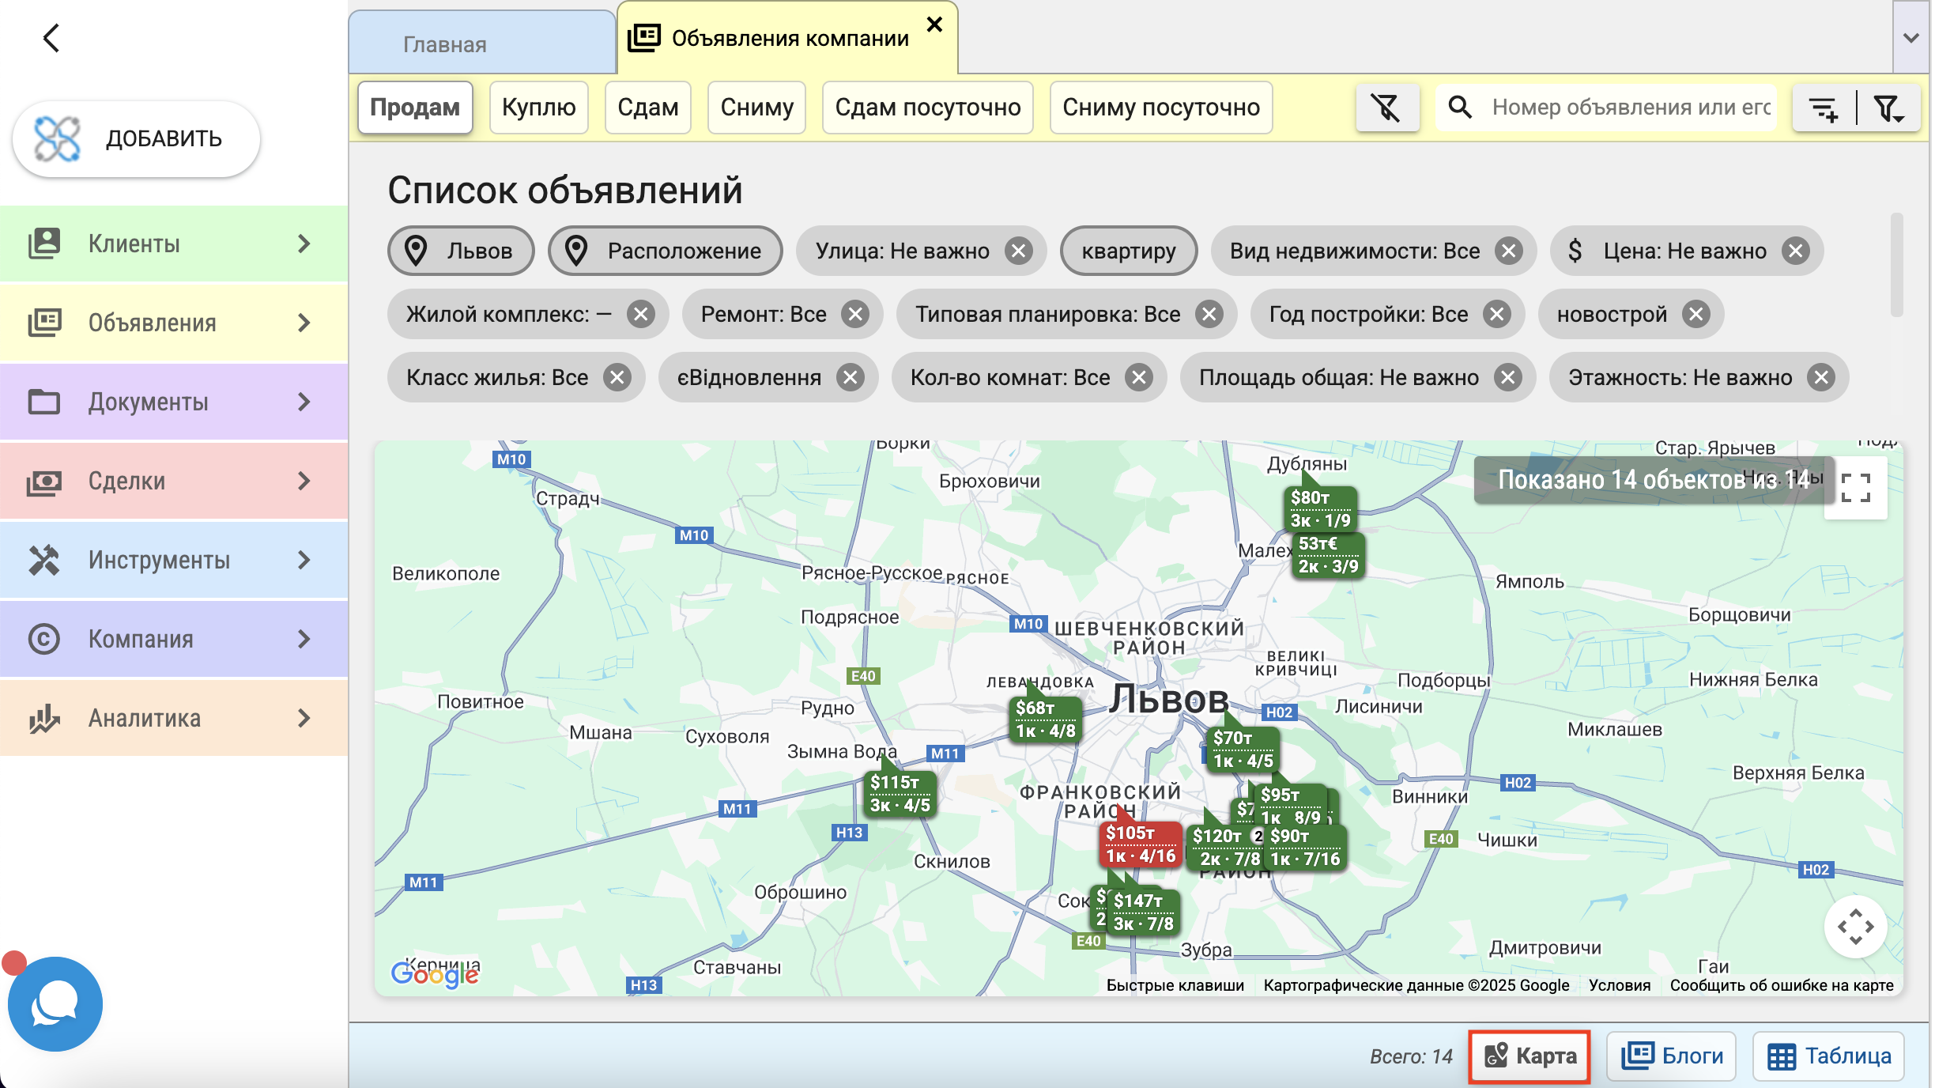1935x1088 pixels.
Task: Click Сообщить об ошибке на карте link
Action: pos(1782,985)
